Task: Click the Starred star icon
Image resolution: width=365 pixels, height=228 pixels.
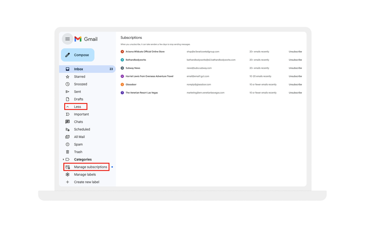Action: coord(68,76)
